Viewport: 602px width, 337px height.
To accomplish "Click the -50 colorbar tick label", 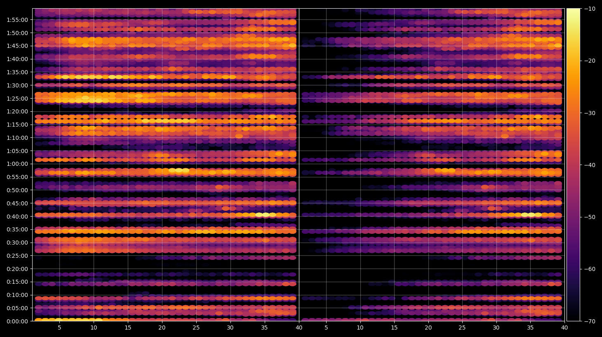I will (590, 217).
